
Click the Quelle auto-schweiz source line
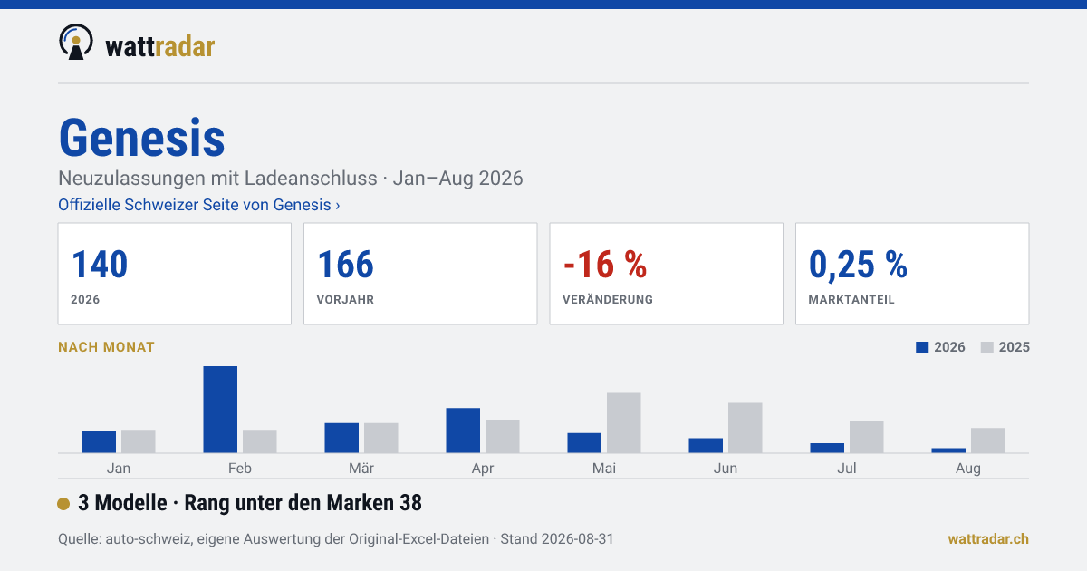point(336,539)
